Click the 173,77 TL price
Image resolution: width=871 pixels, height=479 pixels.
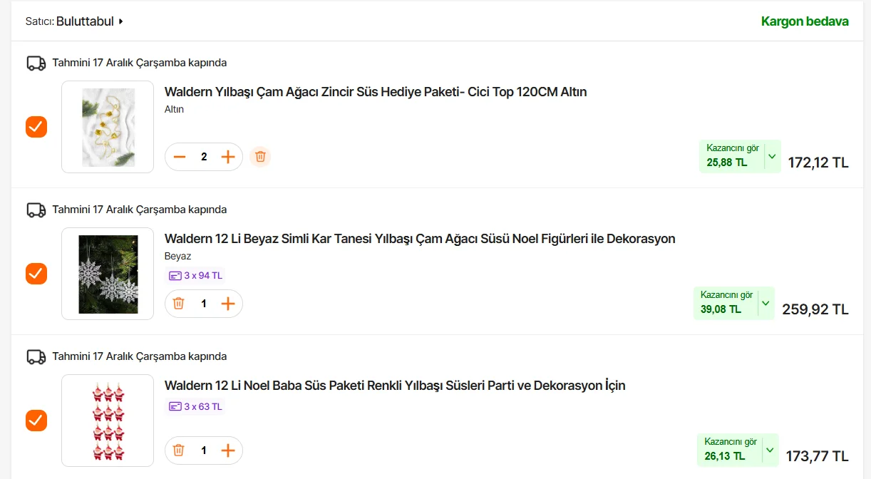(x=817, y=456)
